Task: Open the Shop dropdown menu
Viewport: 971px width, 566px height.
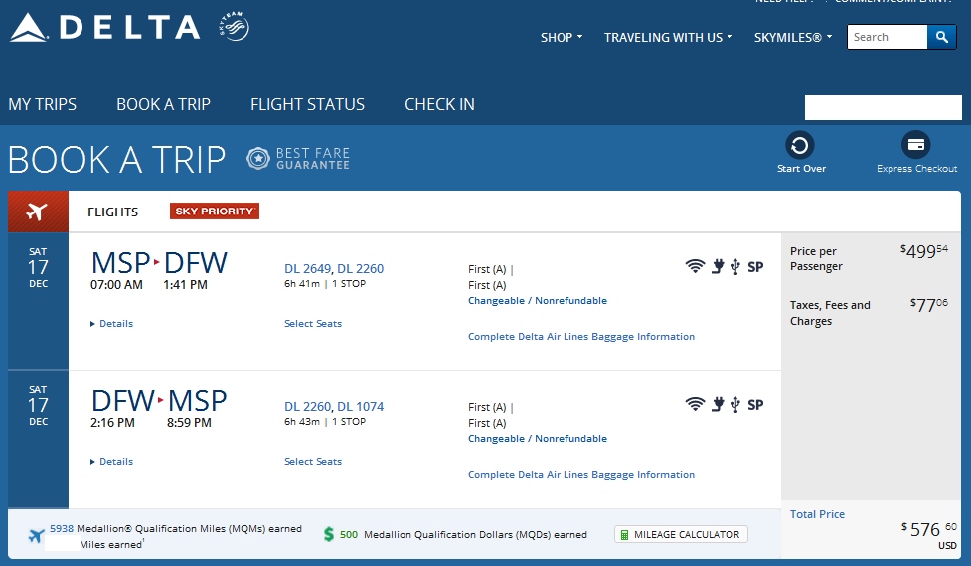Action: click(x=561, y=38)
